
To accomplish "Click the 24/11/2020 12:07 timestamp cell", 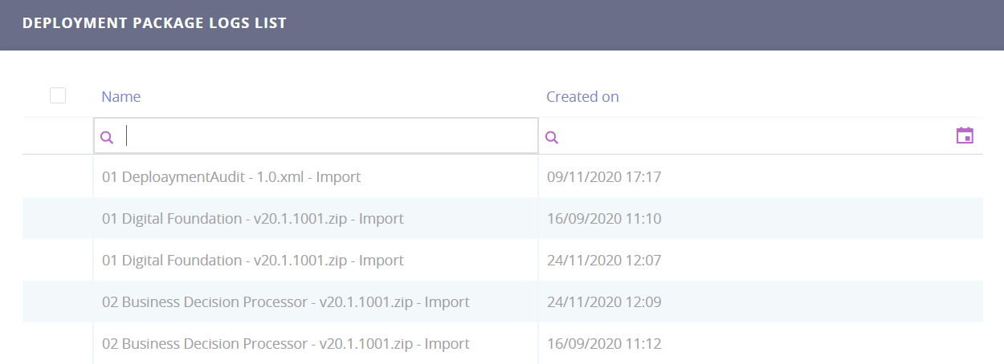I will [604, 260].
